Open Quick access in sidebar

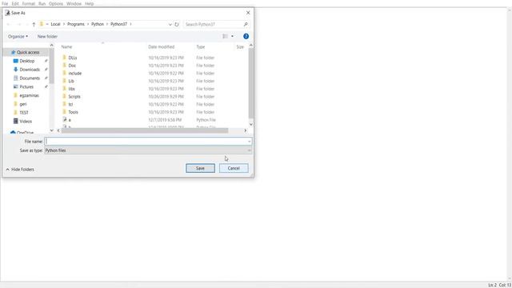pos(28,52)
